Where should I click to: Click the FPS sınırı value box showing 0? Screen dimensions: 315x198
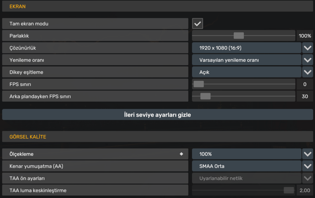[305, 84]
